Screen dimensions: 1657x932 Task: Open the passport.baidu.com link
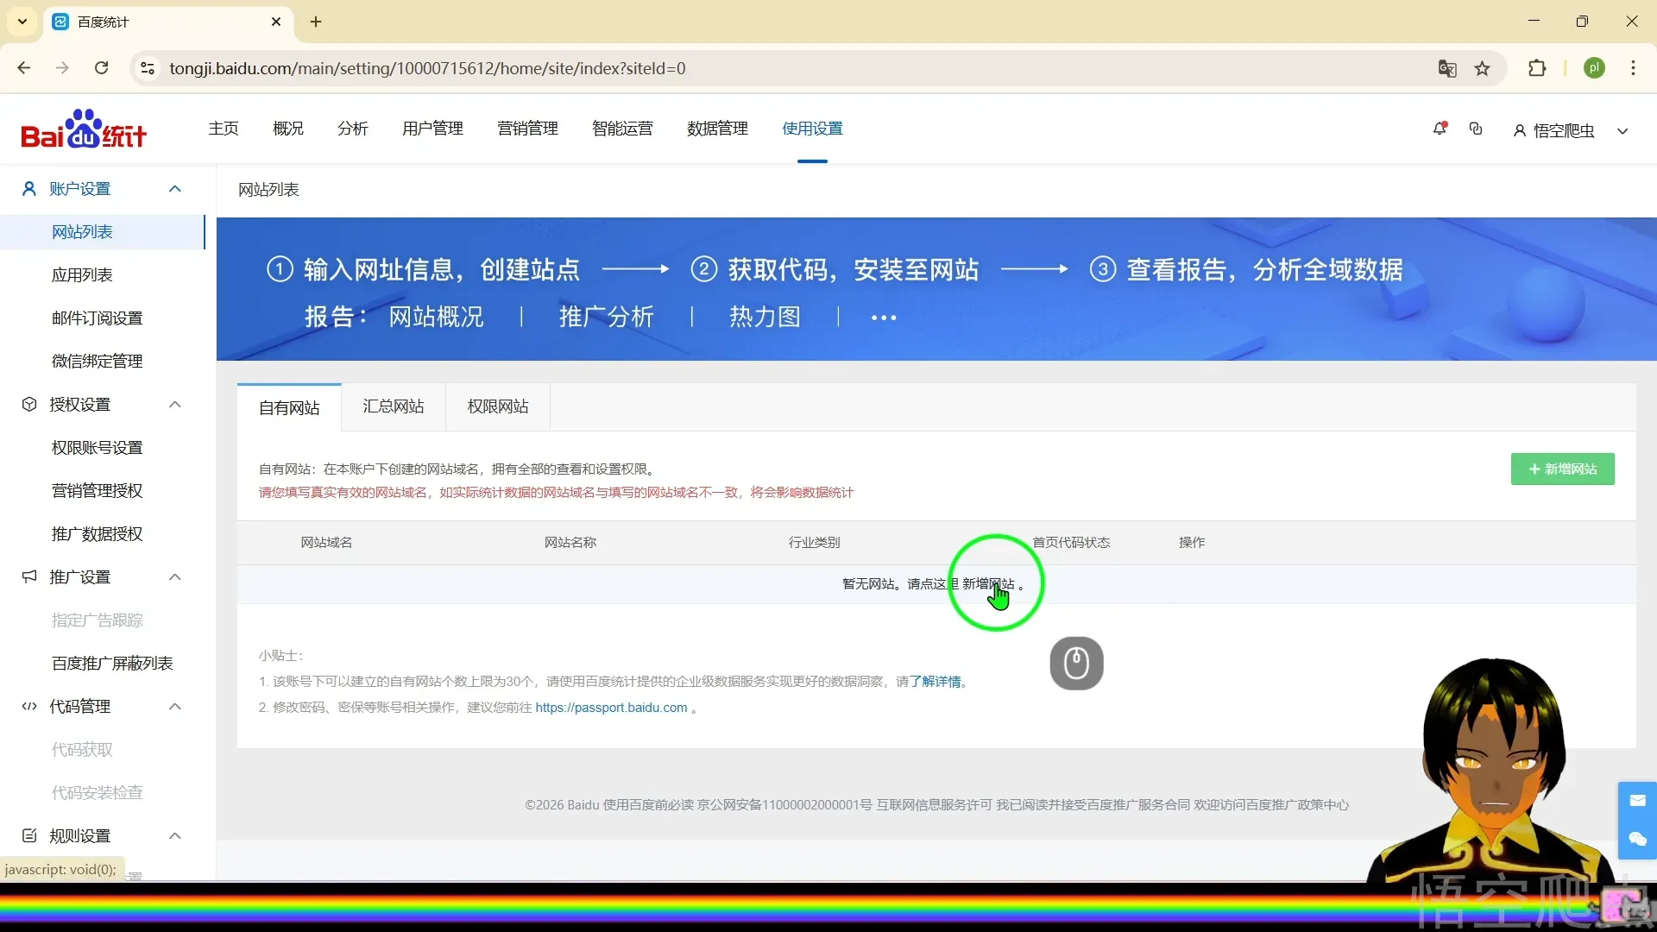click(611, 708)
